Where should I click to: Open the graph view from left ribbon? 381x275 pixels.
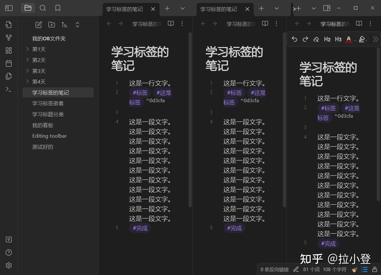[x=9, y=37]
